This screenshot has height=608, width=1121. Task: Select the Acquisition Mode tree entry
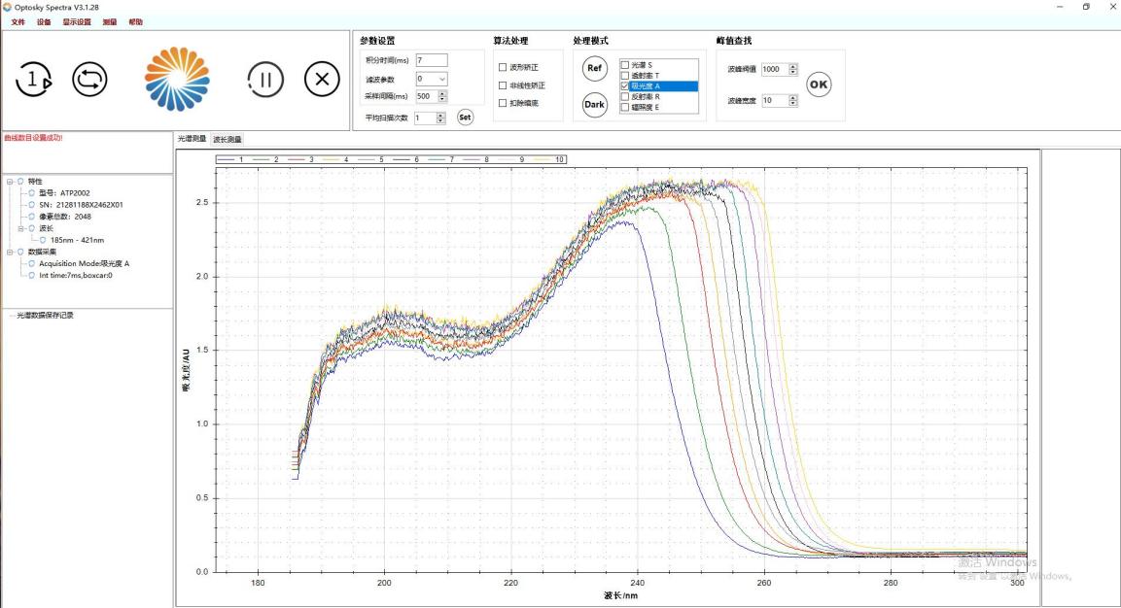pos(84,263)
